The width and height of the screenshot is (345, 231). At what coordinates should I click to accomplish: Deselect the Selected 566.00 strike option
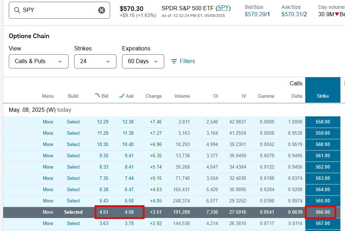tap(73, 212)
